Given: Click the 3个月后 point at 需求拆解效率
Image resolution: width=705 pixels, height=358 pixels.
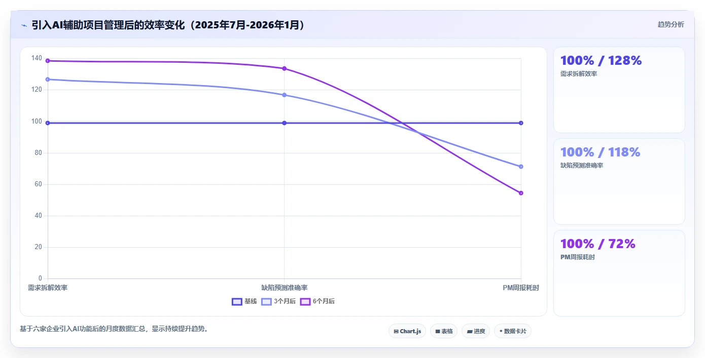Looking at the screenshot, I should (x=48, y=79).
